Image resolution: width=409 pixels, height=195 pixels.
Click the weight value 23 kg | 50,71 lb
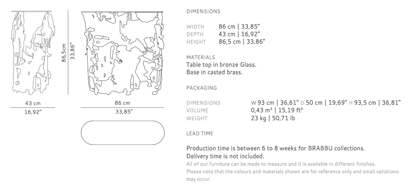pyautogui.click(x=273, y=118)
